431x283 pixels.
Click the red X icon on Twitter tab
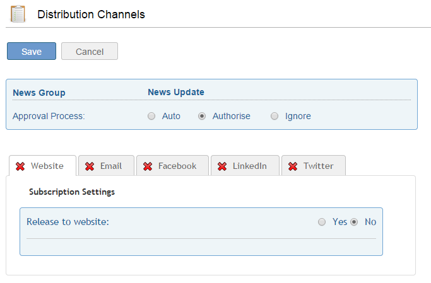click(293, 166)
